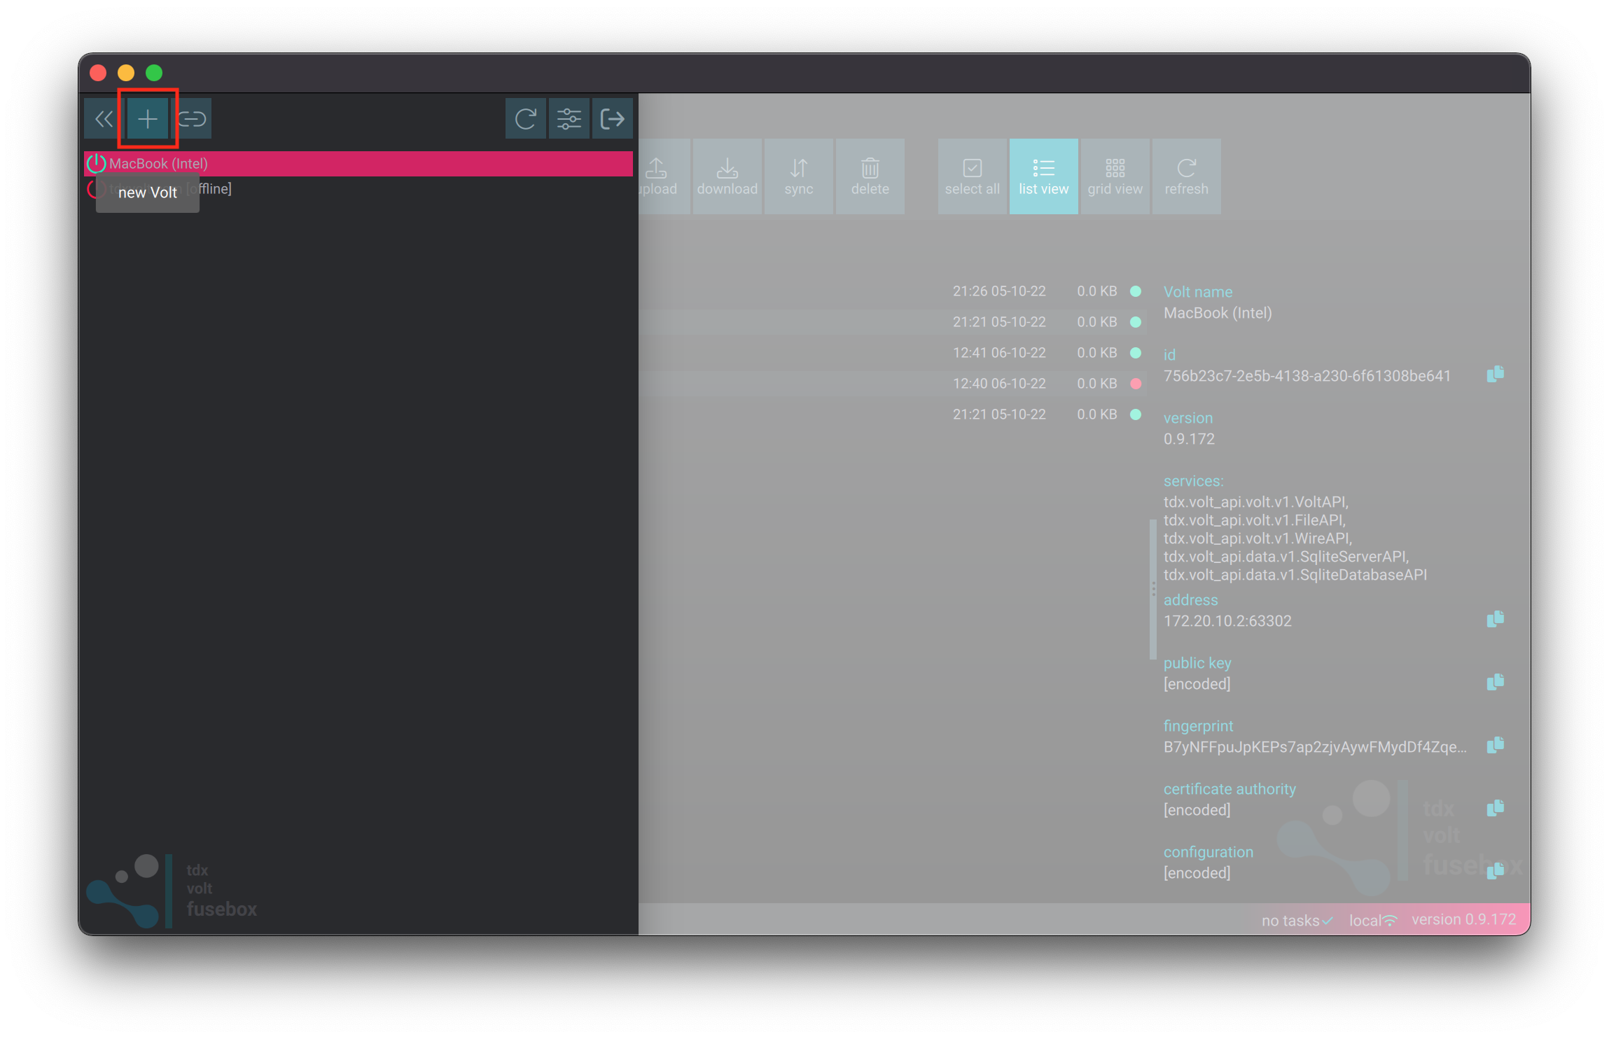Copy the configuration value
The height and width of the screenshot is (1039, 1609).
[x=1496, y=870]
